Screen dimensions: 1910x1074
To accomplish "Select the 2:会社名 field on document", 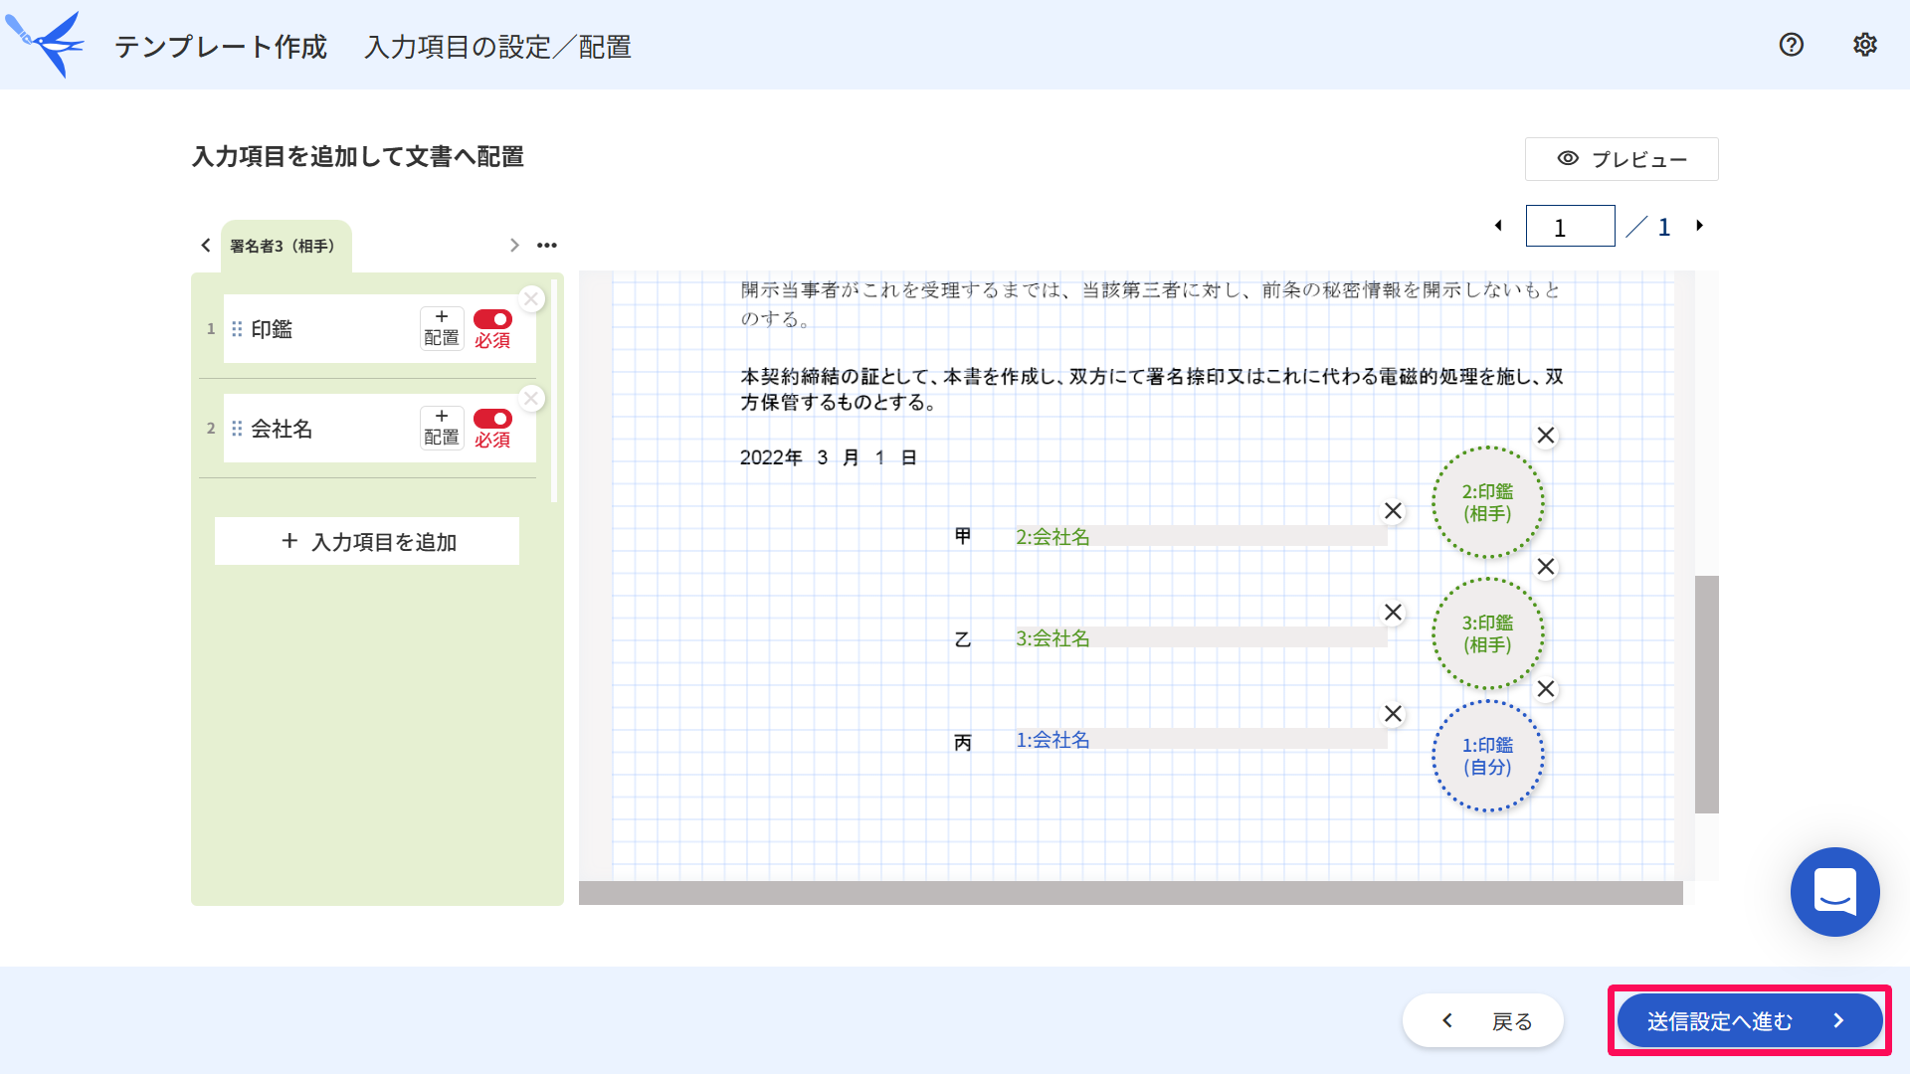I will pos(1200,537).
